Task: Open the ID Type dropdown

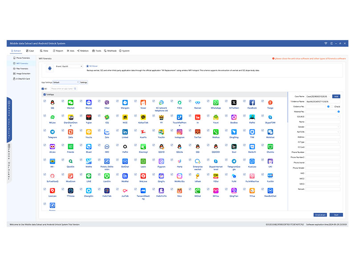Action: click(323, 142)
